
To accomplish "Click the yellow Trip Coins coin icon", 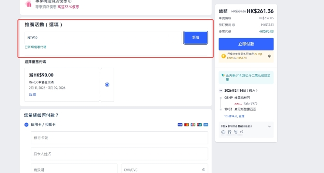I will (x=223, y=56).
